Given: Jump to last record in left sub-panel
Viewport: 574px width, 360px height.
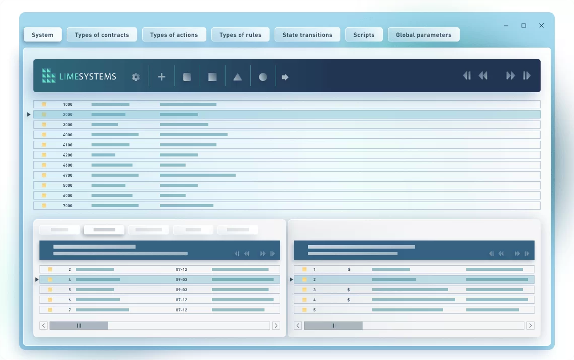Looking at the screenshot, I should coord(273,253).
